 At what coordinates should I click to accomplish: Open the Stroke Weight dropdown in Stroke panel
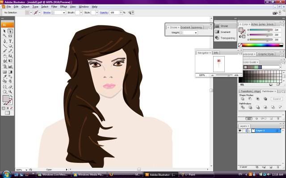point(195,32)
